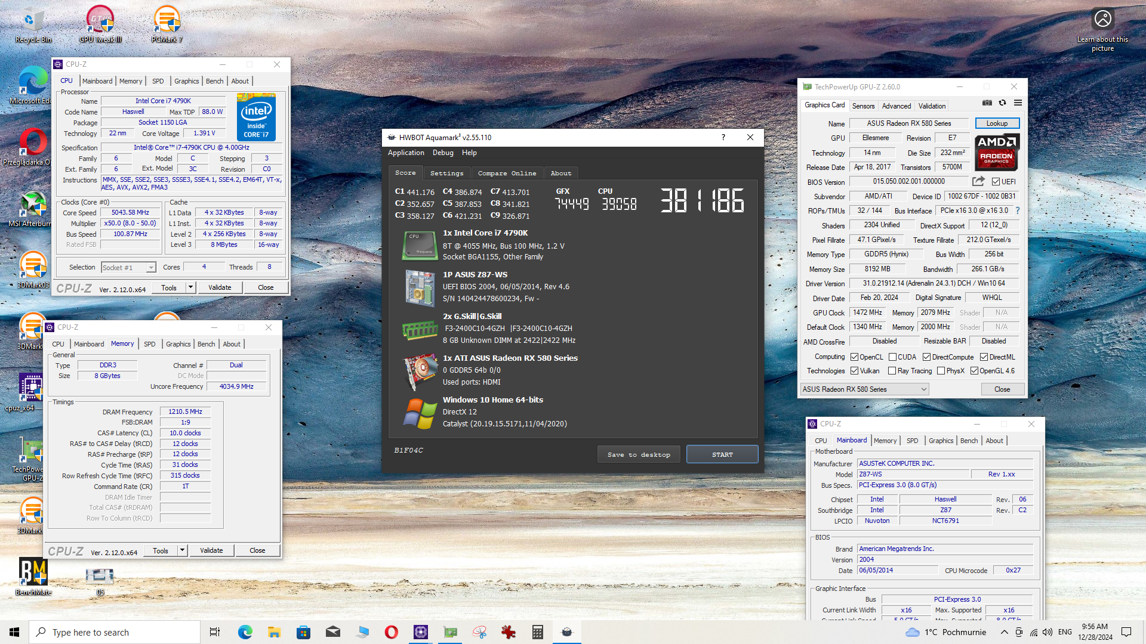The image size is (1146, 644).
Task: Open GPU Tweak III desktop icon
Action: [x=100, y=25]
